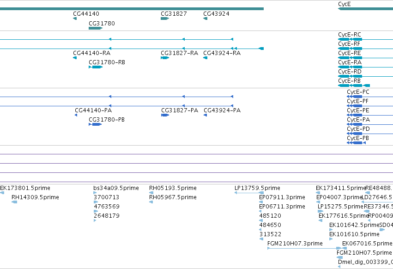Select the CG44140 gene arrow glyph
393x269 pixels.
75,18
